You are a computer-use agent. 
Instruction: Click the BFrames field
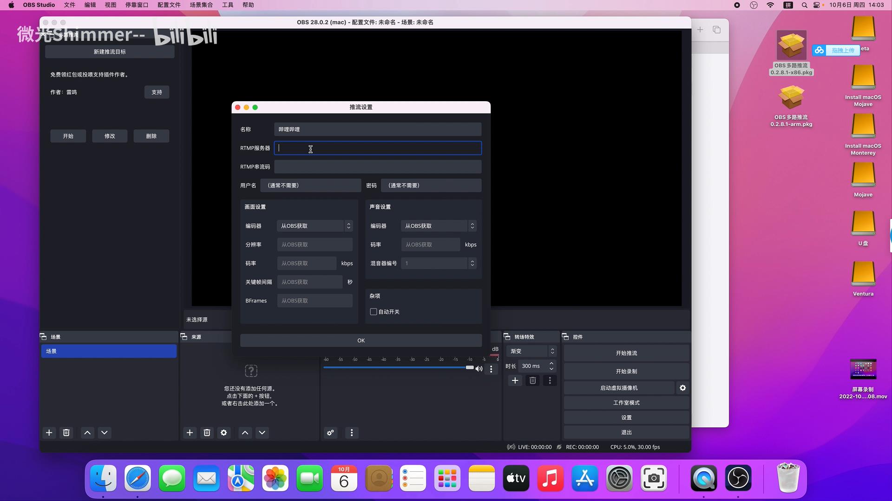[315, 301]
